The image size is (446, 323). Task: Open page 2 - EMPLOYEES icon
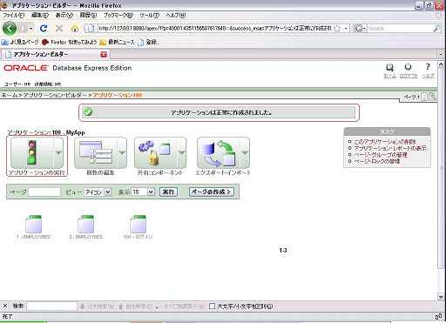(x=85, y=224)
